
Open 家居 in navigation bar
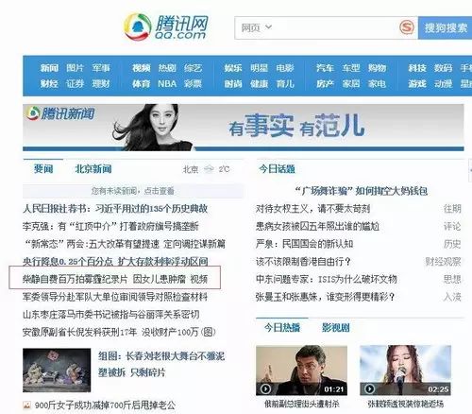(x=351, y=84)
